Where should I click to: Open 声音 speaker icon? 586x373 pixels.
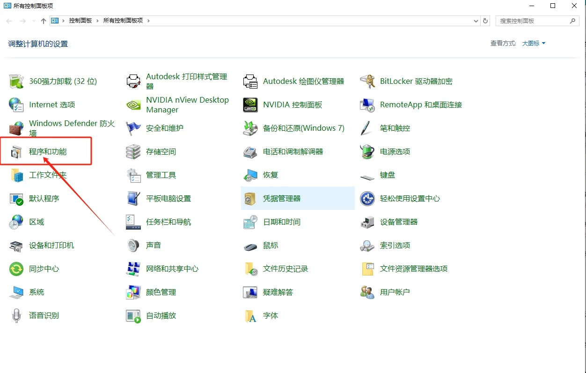click(x=133, y=245)
